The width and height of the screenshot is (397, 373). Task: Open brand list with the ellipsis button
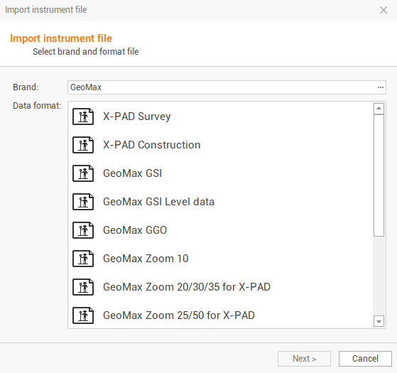pyautogui.click(x=380, y=87)
